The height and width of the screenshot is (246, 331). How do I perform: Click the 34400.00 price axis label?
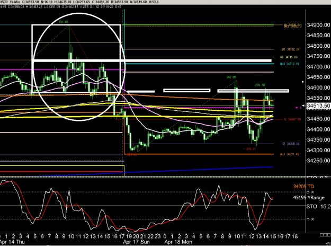tap(318, 129)
